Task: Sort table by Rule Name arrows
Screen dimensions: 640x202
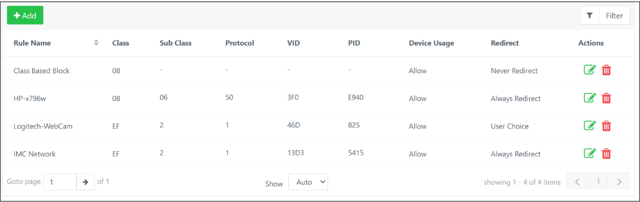Action: 96,43
